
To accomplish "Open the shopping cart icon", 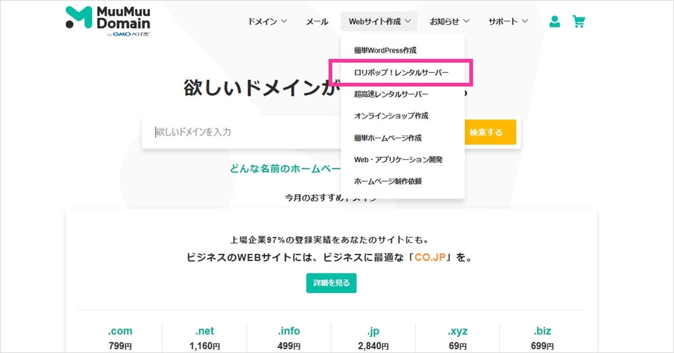I will 579,22.
